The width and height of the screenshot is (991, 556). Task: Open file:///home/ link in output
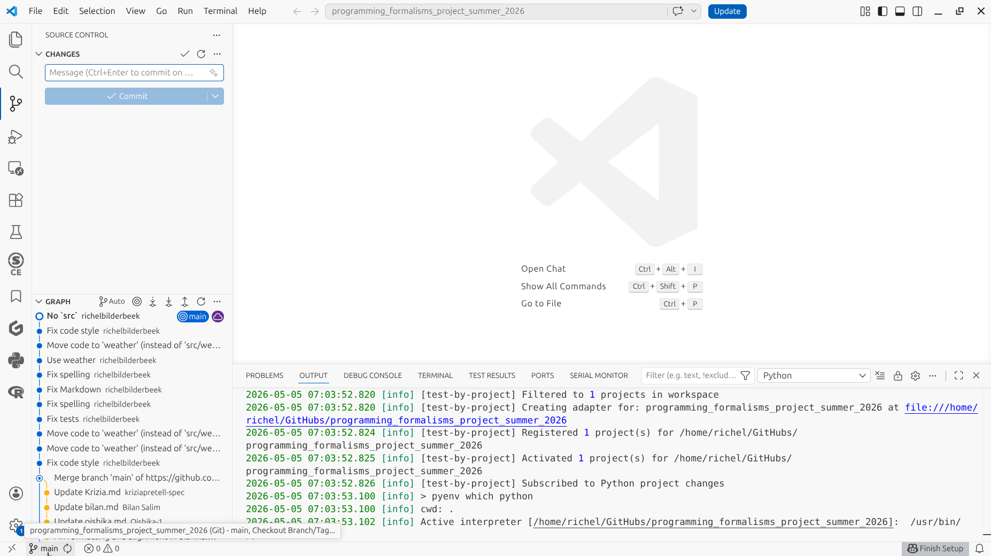point(941,407)
